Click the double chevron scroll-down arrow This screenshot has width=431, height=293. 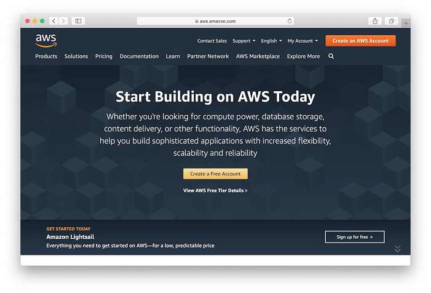pos(397,249)
